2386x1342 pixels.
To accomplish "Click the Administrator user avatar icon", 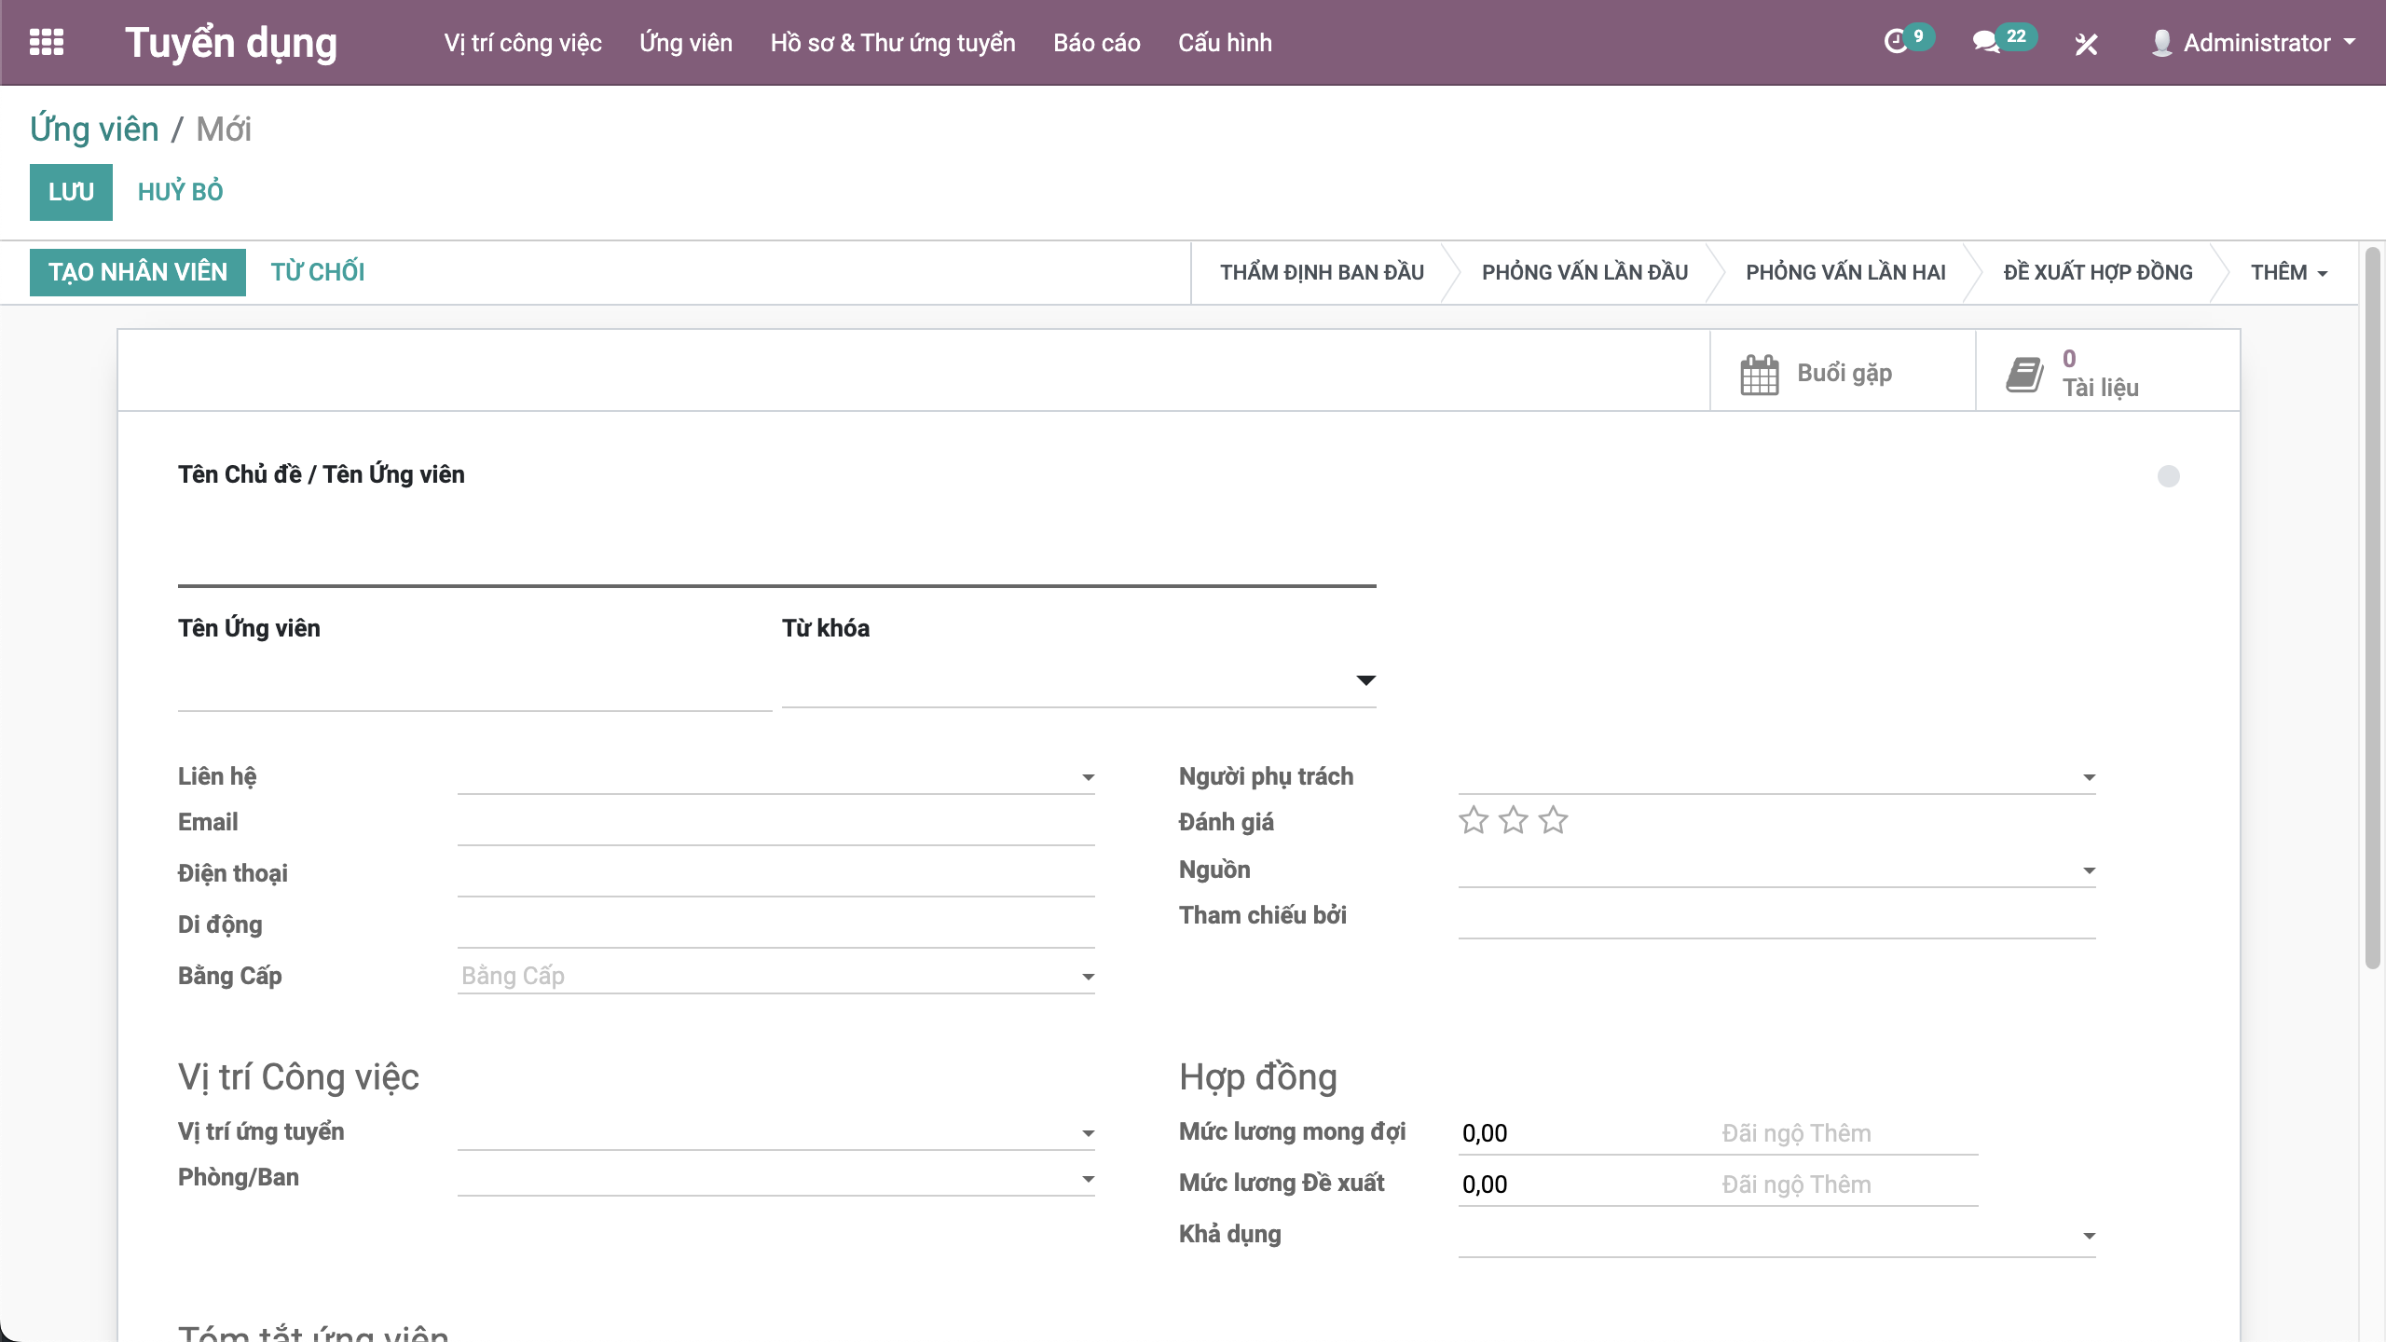I will coord(2161,43).
